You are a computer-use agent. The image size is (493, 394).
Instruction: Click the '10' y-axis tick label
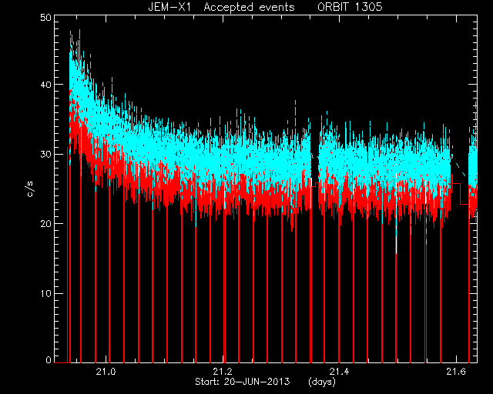(45, 293)
